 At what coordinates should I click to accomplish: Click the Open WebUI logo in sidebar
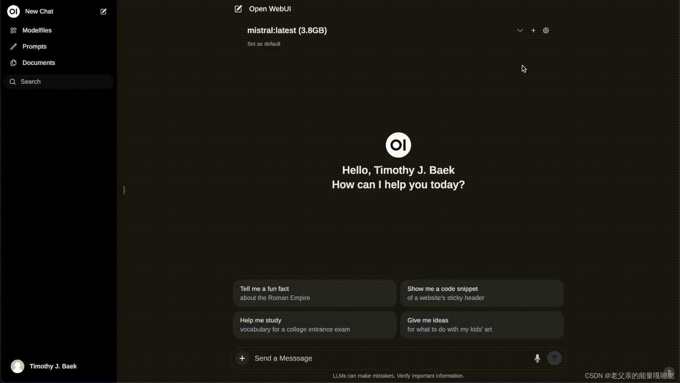13,11
